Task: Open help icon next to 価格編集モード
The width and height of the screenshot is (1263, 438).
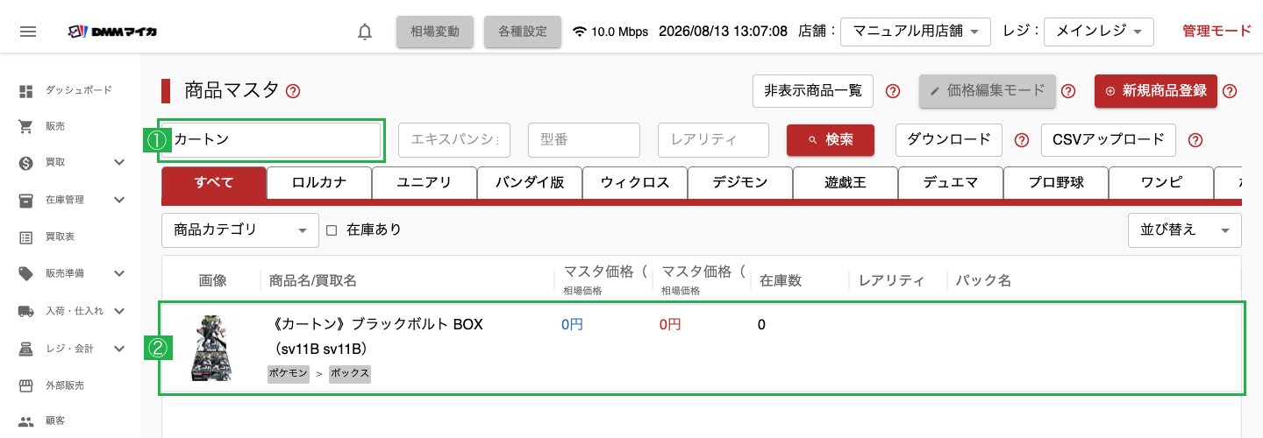Action: pos(1068,91)
